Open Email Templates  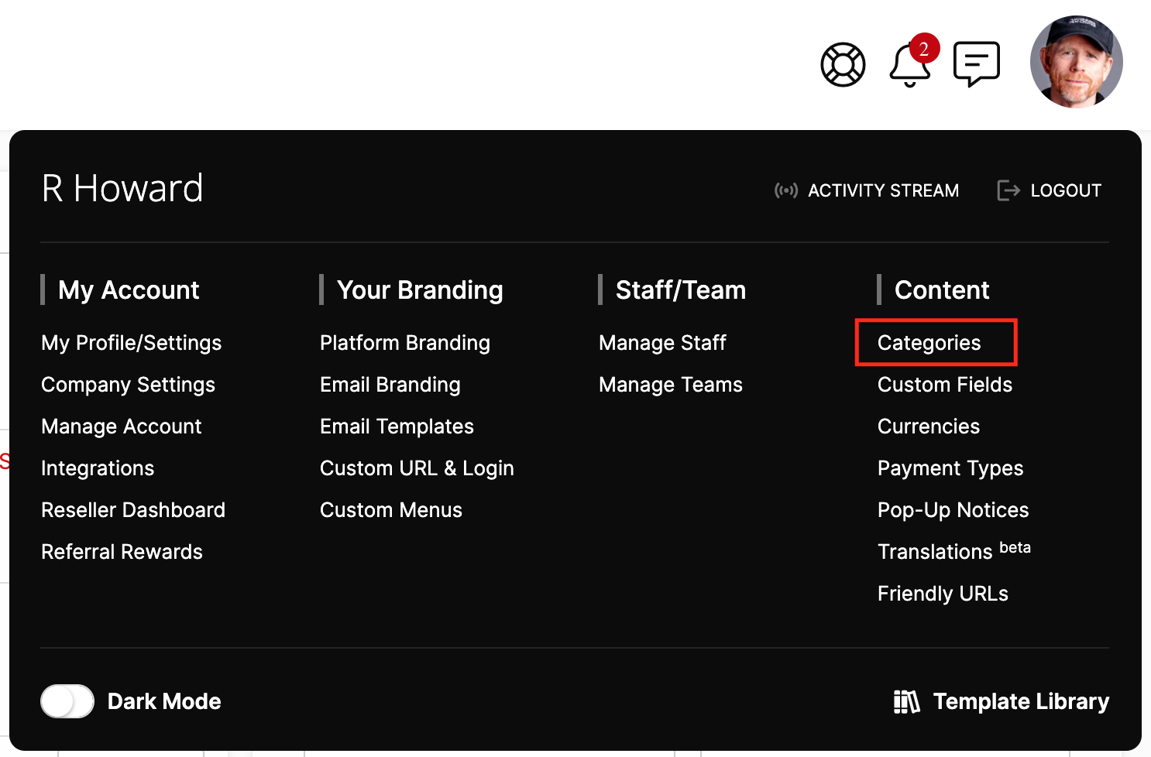(397, 426)
